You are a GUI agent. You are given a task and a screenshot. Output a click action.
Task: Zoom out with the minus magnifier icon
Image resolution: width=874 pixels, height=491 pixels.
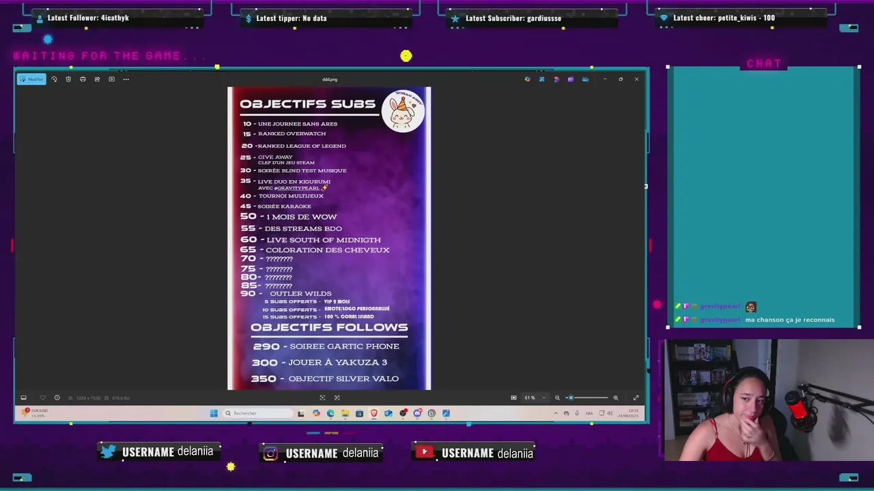[x=557, y=398]
